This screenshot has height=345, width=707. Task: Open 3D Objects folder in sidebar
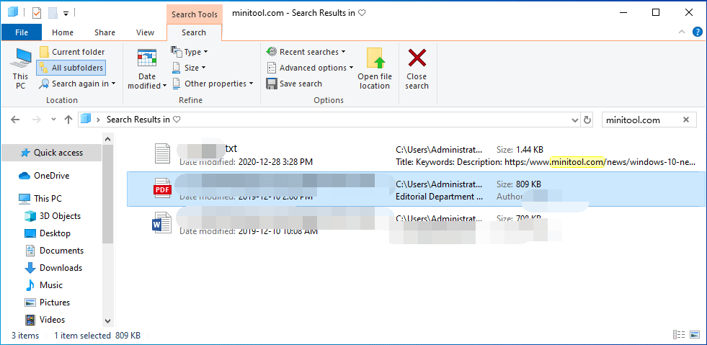(x=53, y=216)
